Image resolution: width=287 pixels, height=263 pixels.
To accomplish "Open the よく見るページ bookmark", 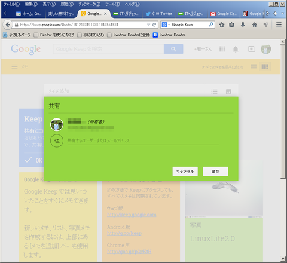I will (x=17, y=35).
